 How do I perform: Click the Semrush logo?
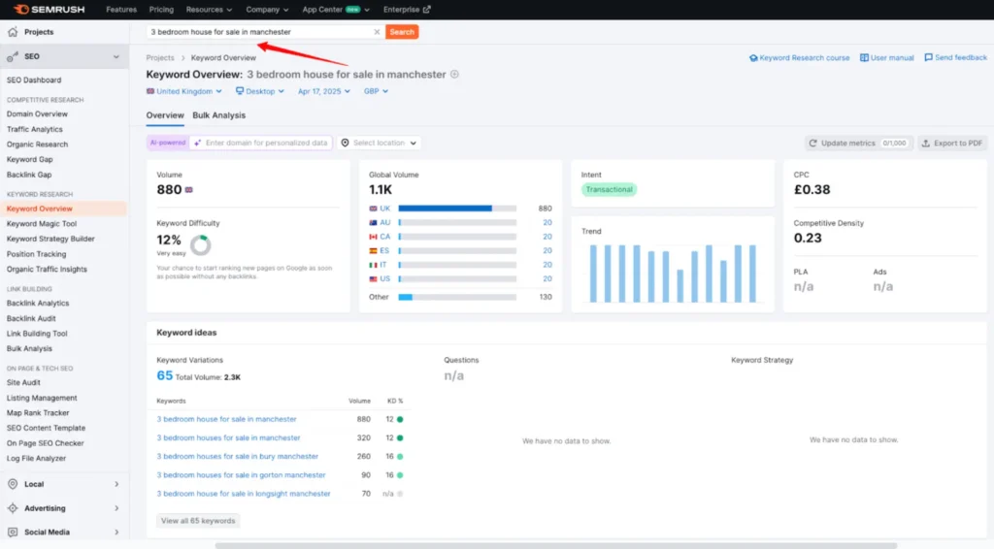click(49, 10)
